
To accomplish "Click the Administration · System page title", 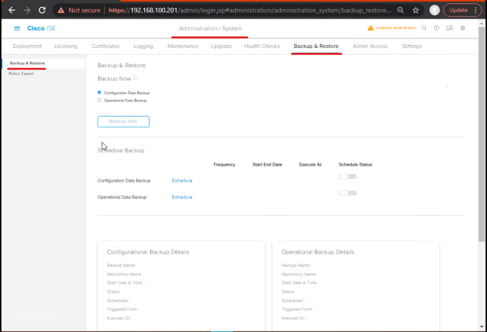I will coord(210,28).
